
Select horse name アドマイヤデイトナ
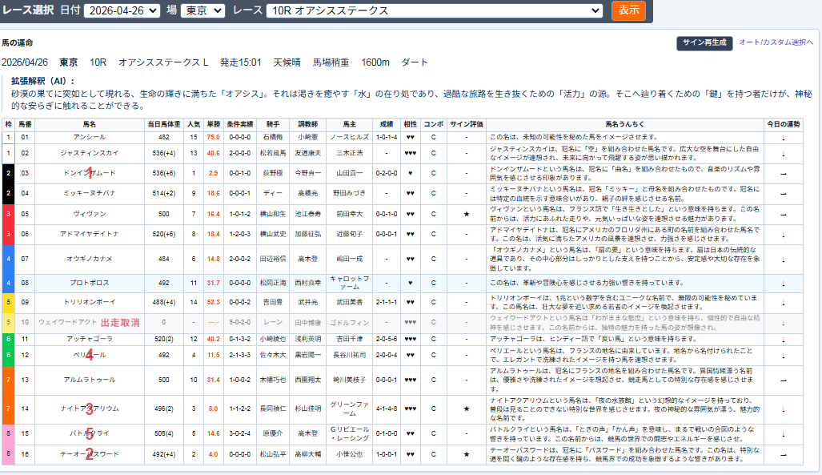pyautogui.click(x=90, y=234)
